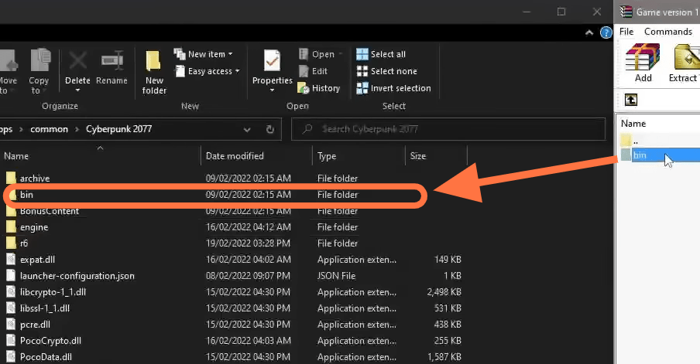This screenshot has width=700, height=364.
Task: Select the bin folder in Explorer
Action: pyautogui.click(x=26, y=195)
